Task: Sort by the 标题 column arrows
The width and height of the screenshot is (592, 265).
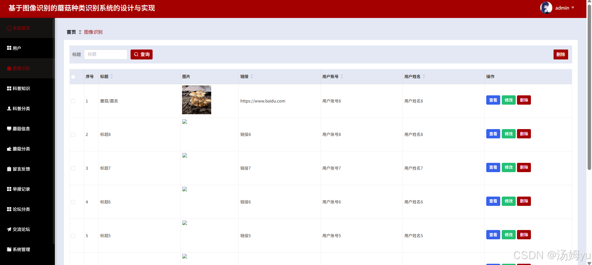Action: (112, 76)
